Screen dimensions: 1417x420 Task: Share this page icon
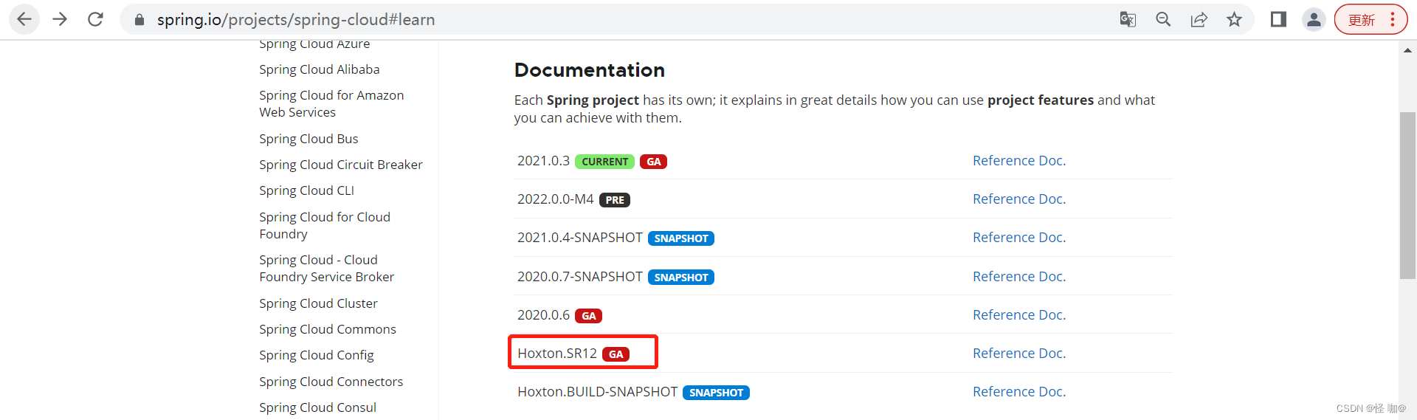[1199, 20]
